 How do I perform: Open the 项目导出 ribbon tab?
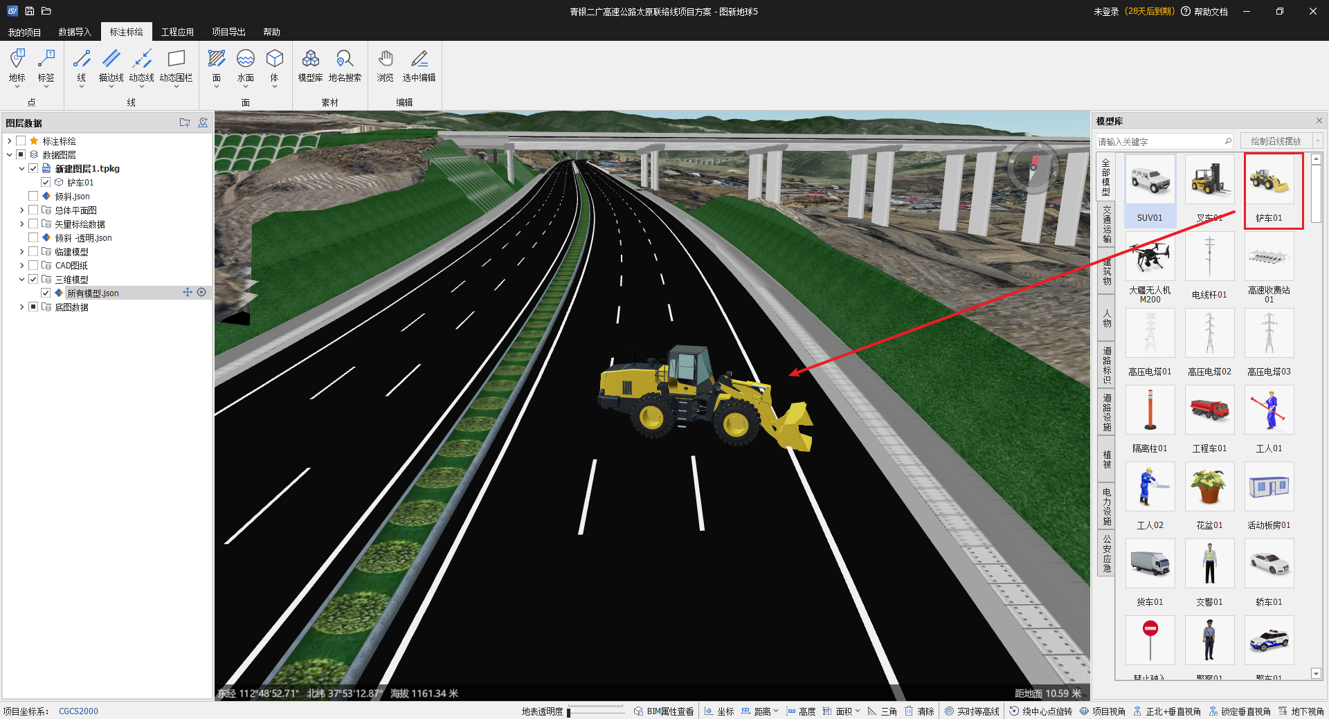(x=228, y=32)
